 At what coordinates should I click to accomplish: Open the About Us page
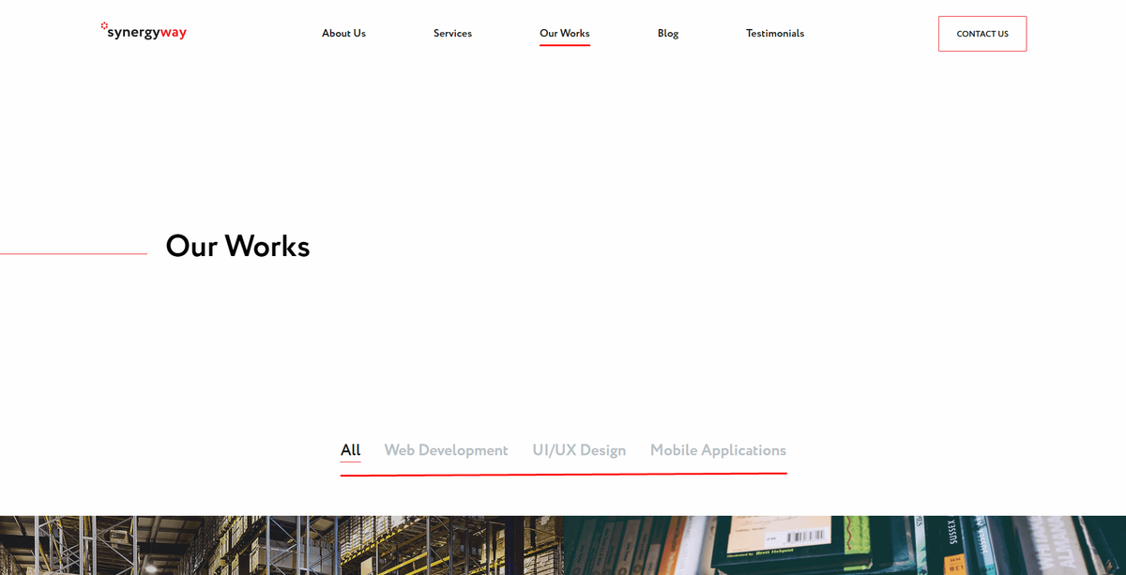[x=343, y=33]
